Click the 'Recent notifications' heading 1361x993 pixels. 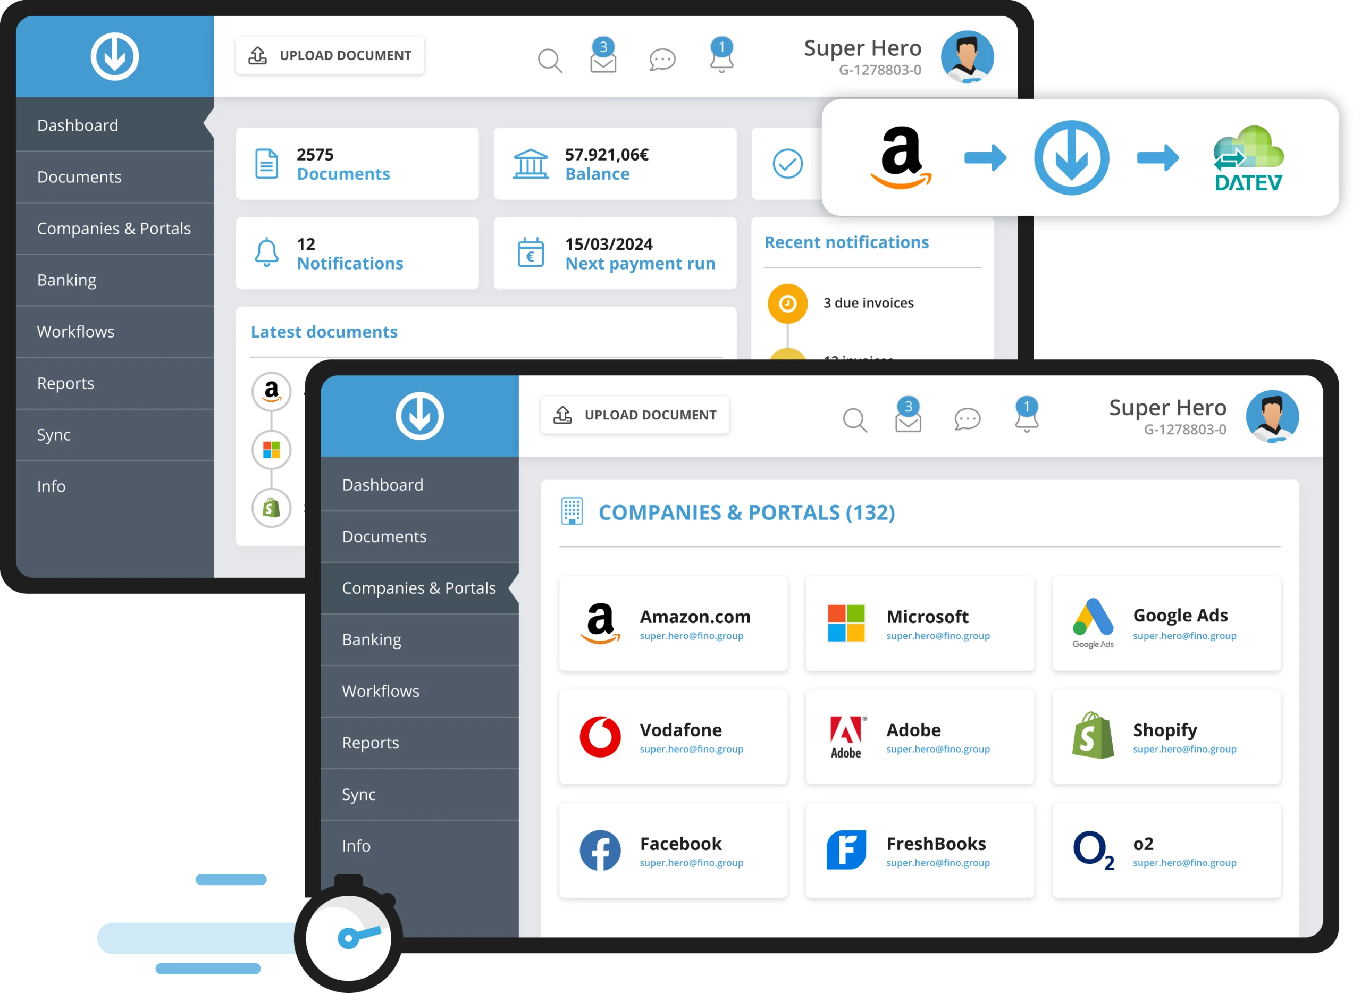846,242
